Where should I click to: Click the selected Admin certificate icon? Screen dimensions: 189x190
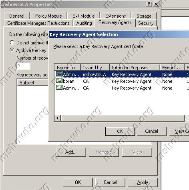point(59,74)
